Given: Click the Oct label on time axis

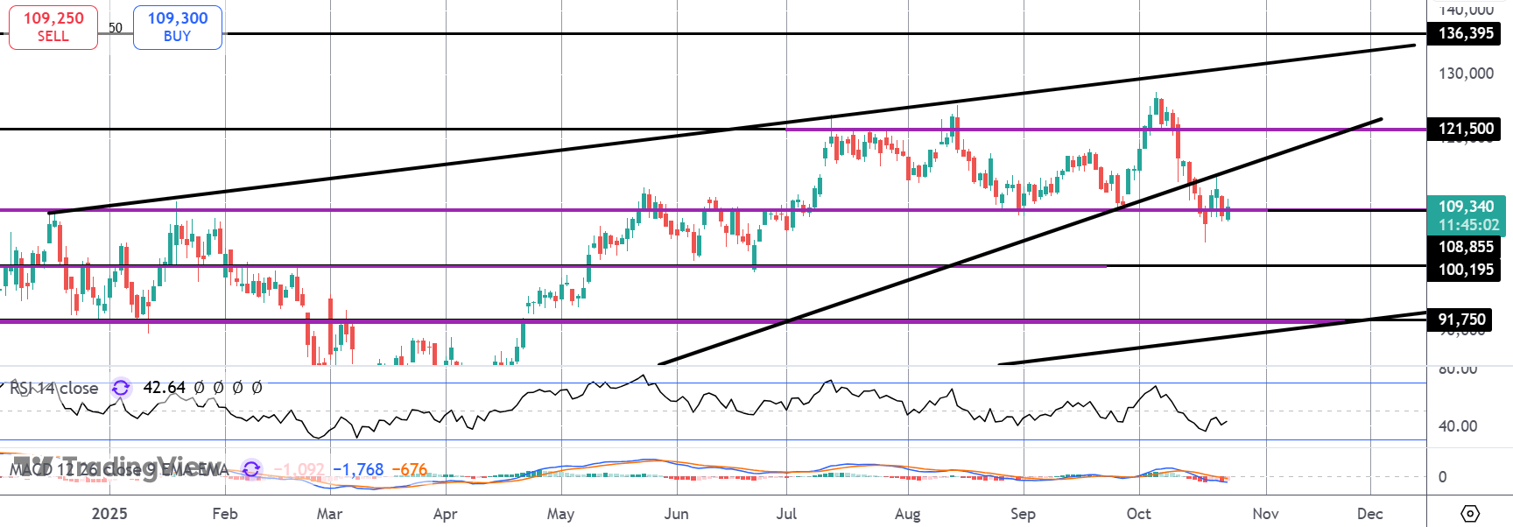Looking at the screenshot, I should coord(1138,514).
